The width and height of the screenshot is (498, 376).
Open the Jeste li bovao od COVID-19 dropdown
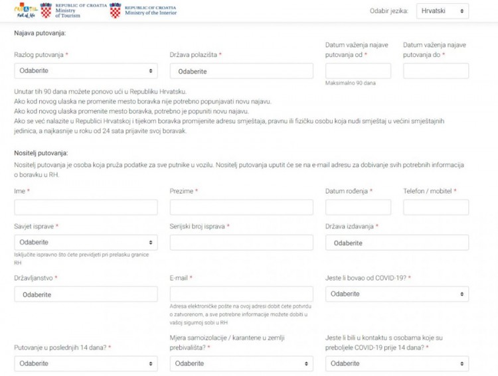click(x=396, y=294)
